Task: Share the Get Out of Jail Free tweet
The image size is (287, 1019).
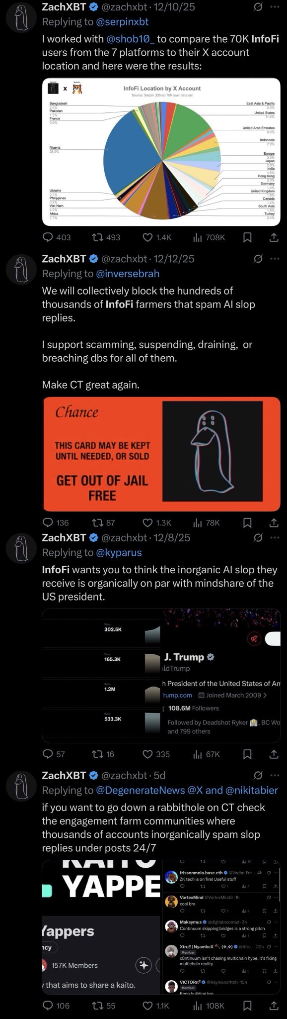Action: click(x=274, y=522)
